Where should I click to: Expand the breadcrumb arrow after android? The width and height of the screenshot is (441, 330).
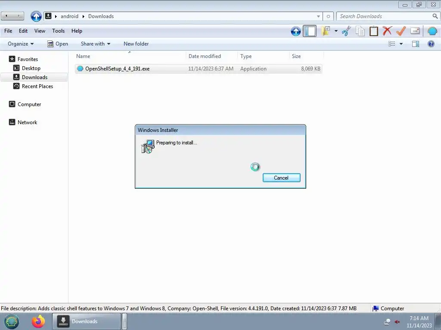(83, 16)
